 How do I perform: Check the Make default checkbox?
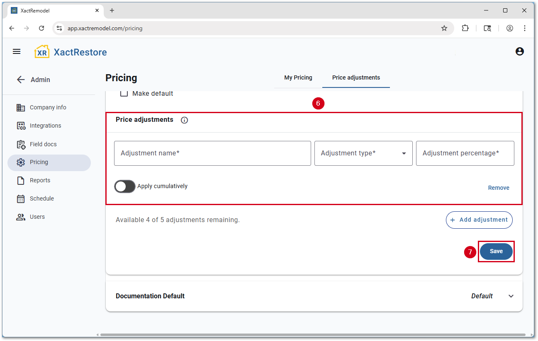click(x=124, y=94)
